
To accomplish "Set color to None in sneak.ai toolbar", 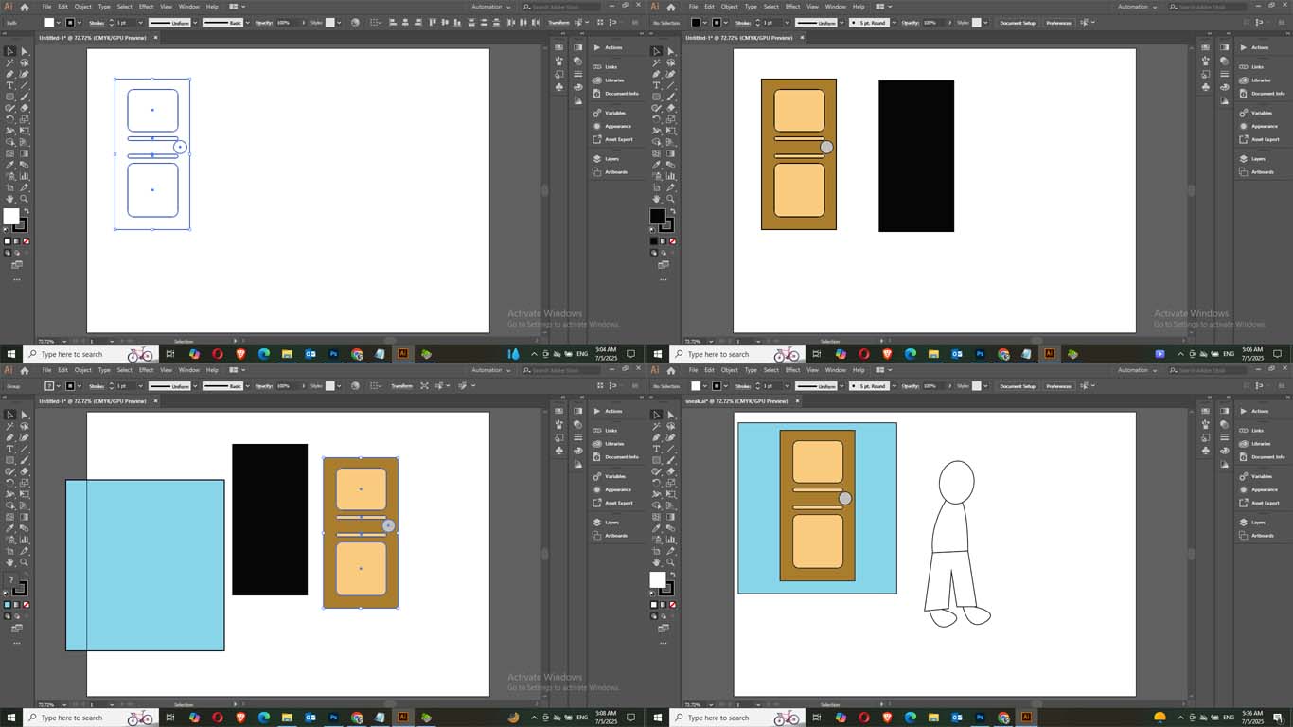I will coord(672,604).
